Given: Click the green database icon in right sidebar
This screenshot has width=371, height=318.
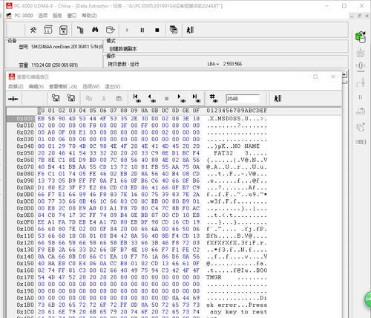Looking at the screenshot, I should point(361,37).
